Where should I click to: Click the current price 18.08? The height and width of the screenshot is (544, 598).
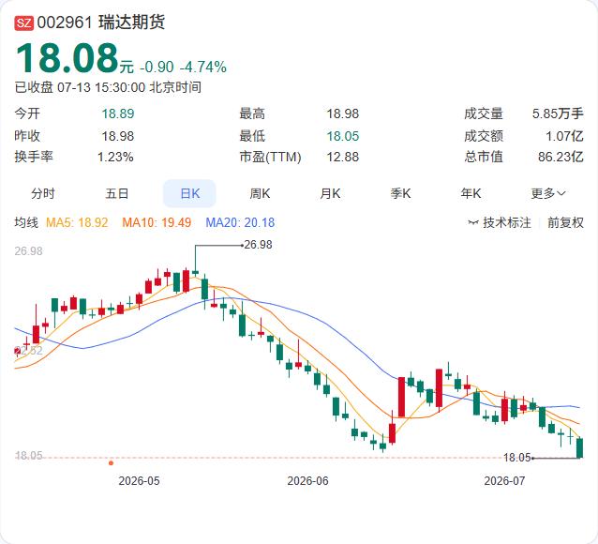point(67,58)
